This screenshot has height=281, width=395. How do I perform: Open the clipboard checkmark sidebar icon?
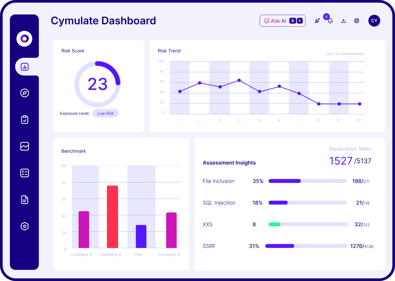(x=25, y=119)
